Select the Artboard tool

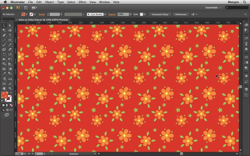pyautogui.click(x=4, y=83)
